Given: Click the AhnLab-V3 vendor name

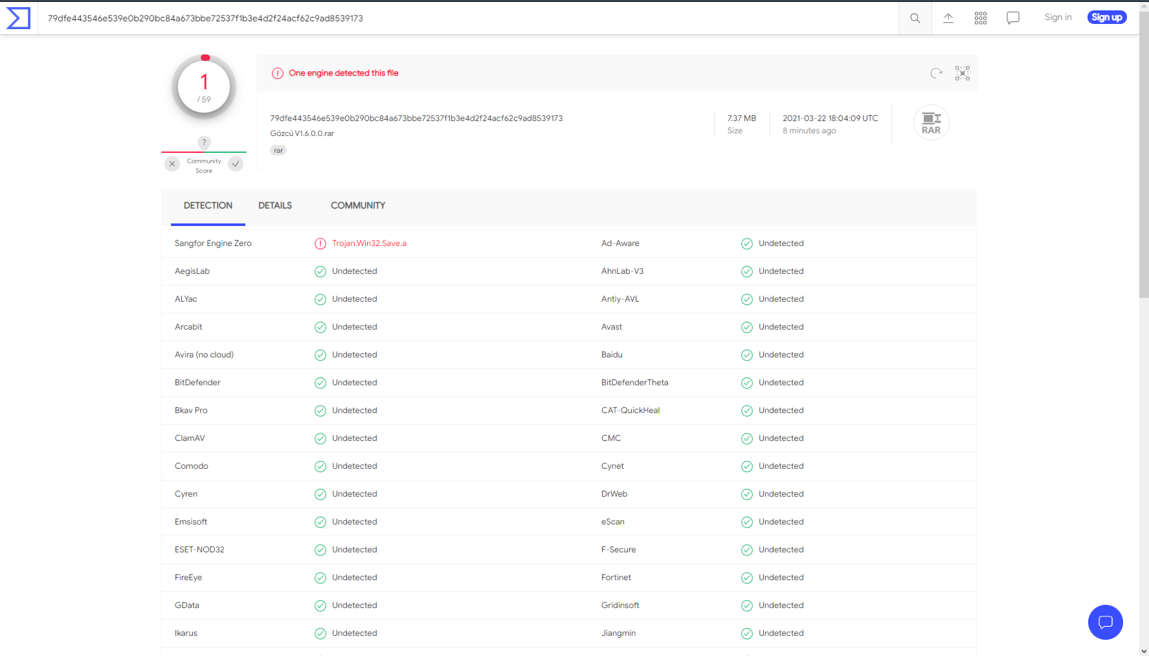Looking at the screenshot, I should coord(622,271).
